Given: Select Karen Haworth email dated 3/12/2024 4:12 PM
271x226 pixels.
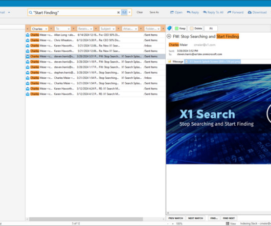Looking at the screenshot, I should point(95,94).
